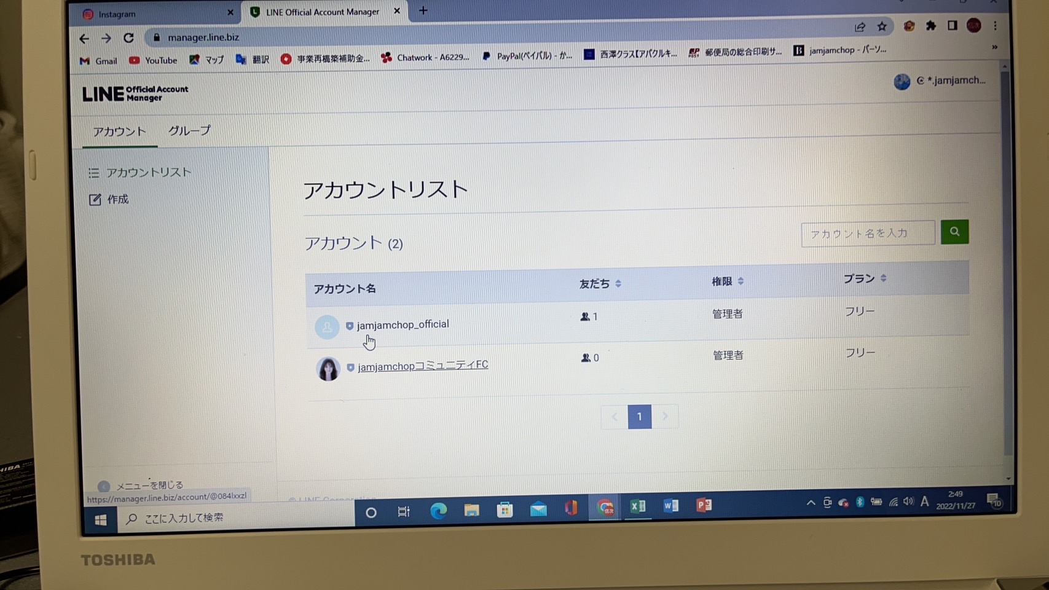
Task: Open File Explorer from taskbar
Action: click(471, 509)
